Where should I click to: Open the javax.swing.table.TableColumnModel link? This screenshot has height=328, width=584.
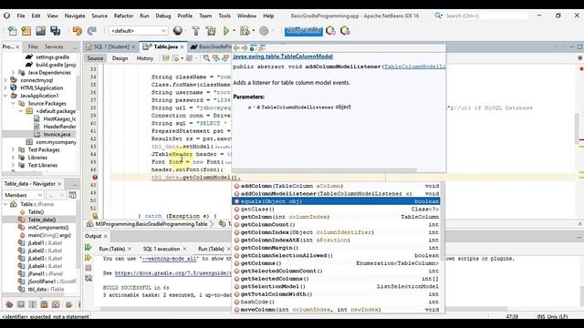click(x=283, y=56)
